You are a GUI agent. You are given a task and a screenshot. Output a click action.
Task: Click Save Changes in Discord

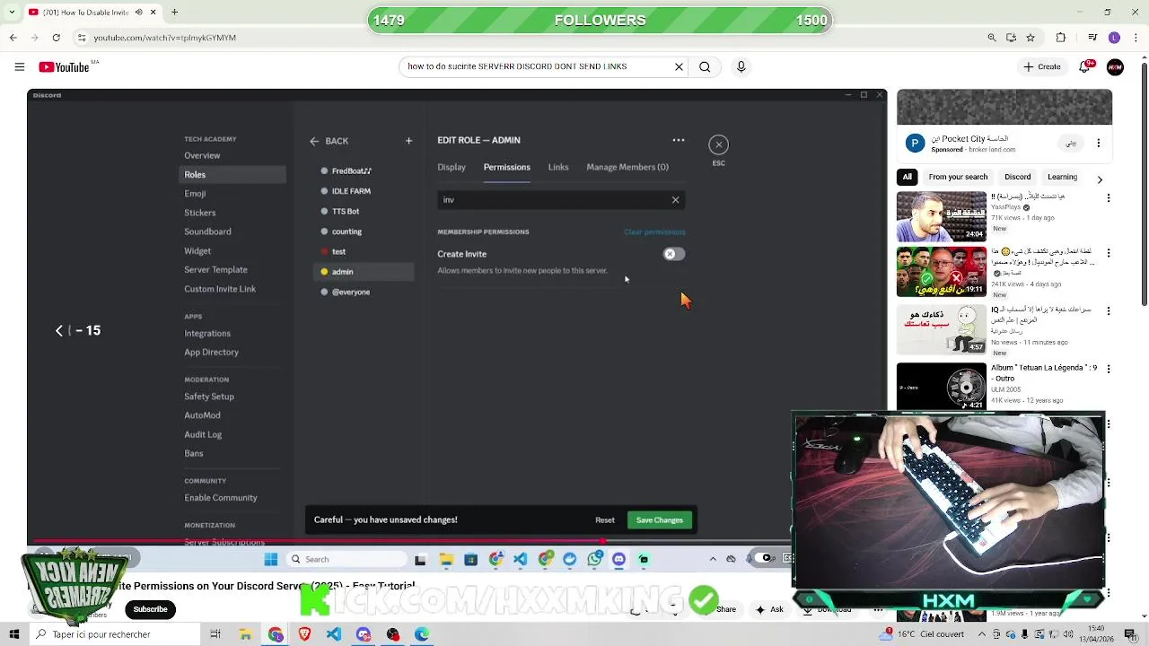660,520
